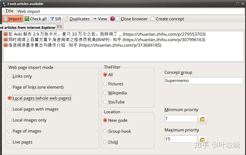Open the Maximum priority picker icon
246x155 pixels.
pyautogui.click(x=202, y=139)
